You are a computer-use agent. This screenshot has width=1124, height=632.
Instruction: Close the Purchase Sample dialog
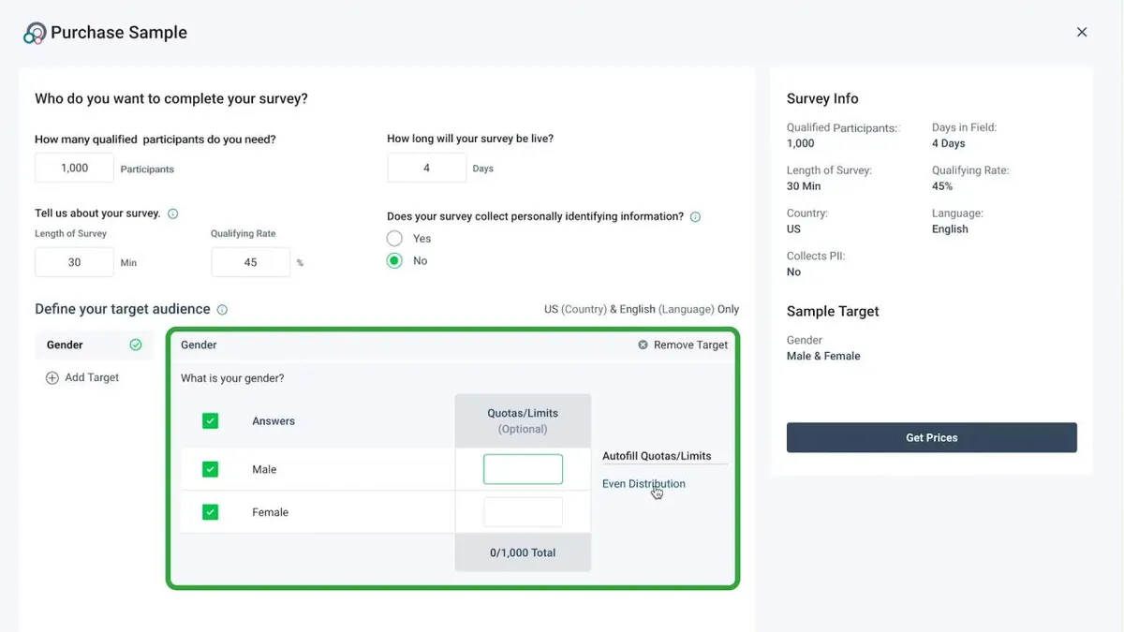[1082, 32]
